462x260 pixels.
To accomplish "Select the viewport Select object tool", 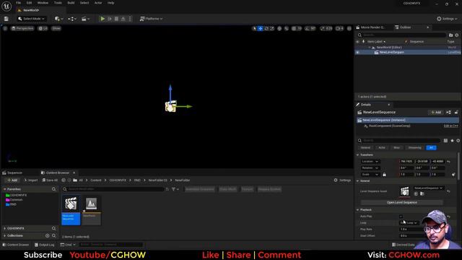I will (x=254, y=29).
